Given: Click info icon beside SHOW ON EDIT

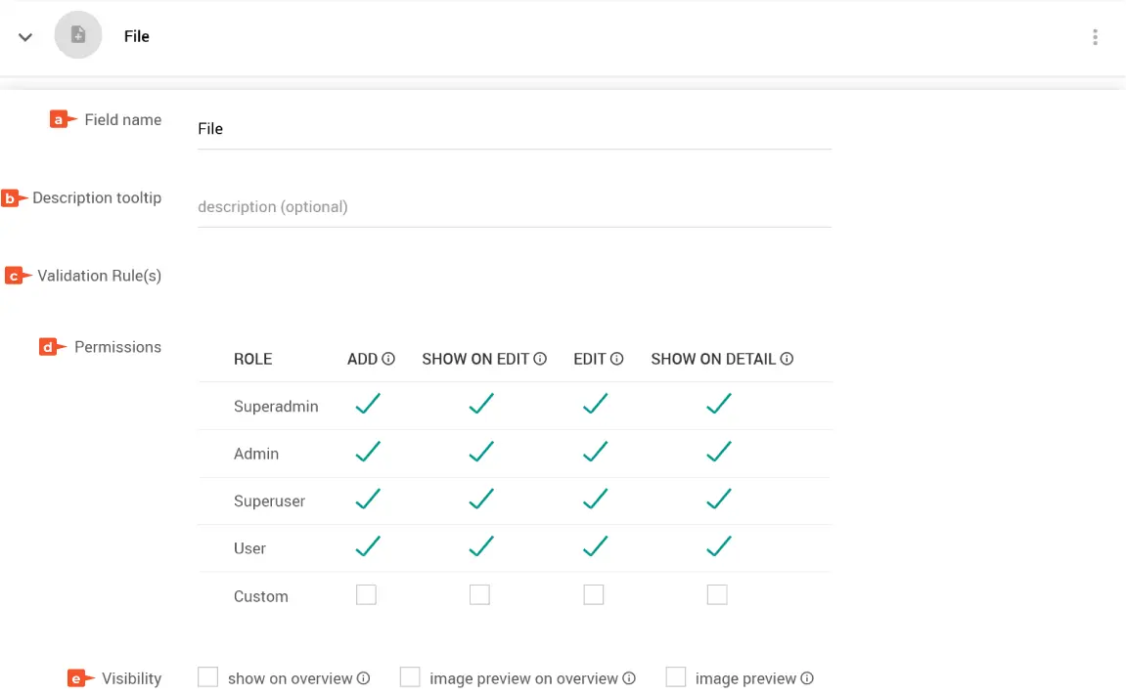Looking at the screenshot, I should (540, 359).
